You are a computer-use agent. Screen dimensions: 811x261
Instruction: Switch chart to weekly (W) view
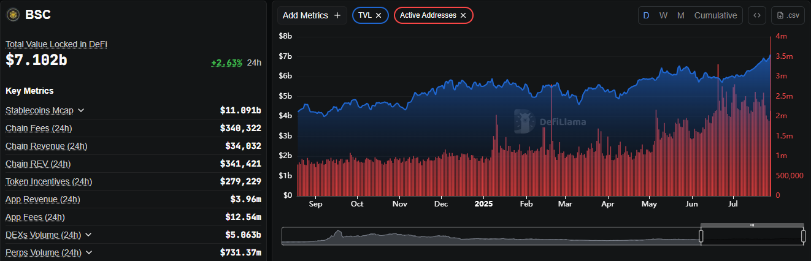click(663, 15)
